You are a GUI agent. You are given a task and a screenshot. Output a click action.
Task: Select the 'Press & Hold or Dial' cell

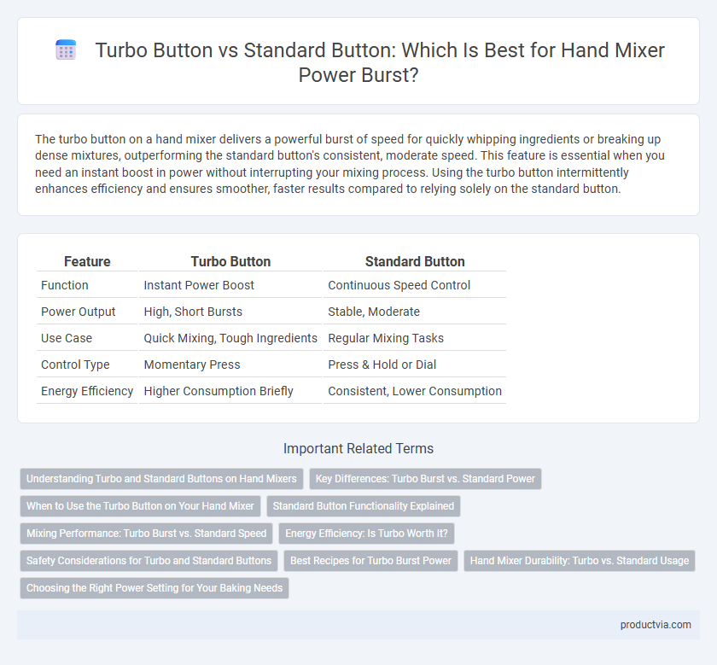382,365
